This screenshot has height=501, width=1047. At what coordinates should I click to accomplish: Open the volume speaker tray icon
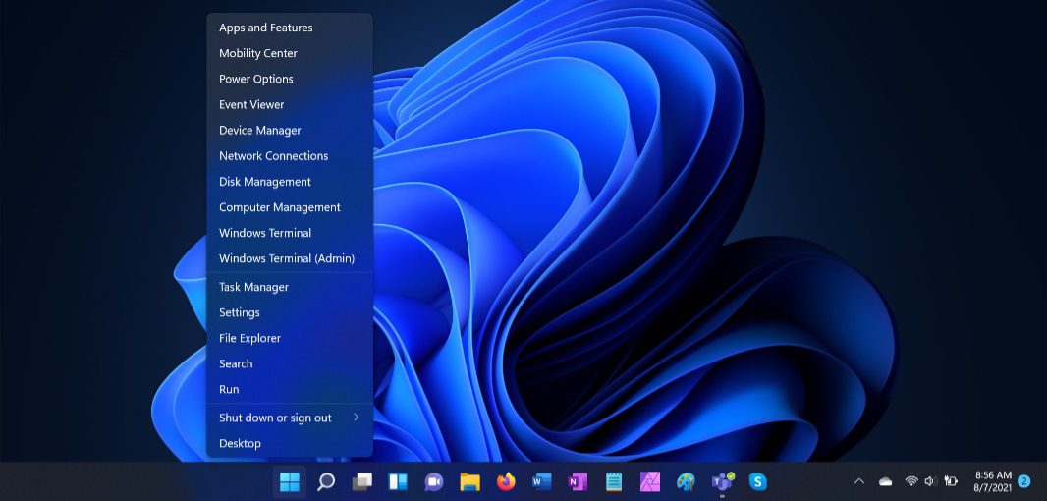(930, 481)
